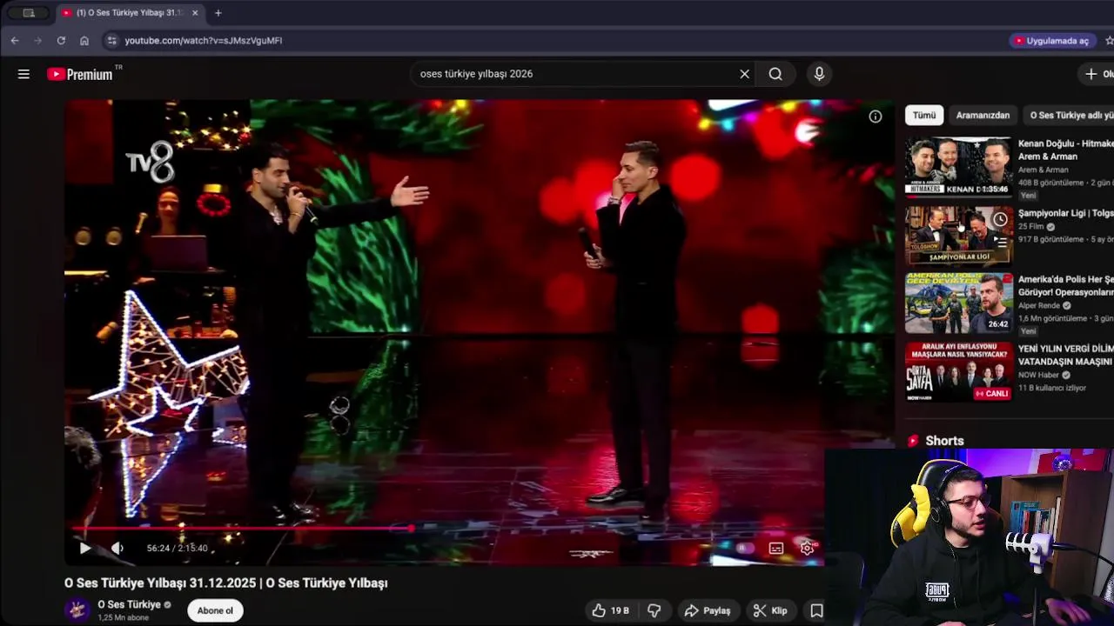
Task: Open the YouTube hamburger guide menu
Action: click(23, 74)
